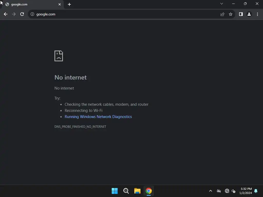263x197 pixels.
Task: Click the DNS_PROBE_FINISHED_NO_INTERNET error code
Action: click(80, 127)
